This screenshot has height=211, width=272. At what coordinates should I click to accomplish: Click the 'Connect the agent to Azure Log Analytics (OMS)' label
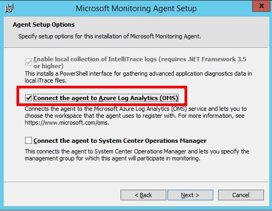click(x=106, y=98)
